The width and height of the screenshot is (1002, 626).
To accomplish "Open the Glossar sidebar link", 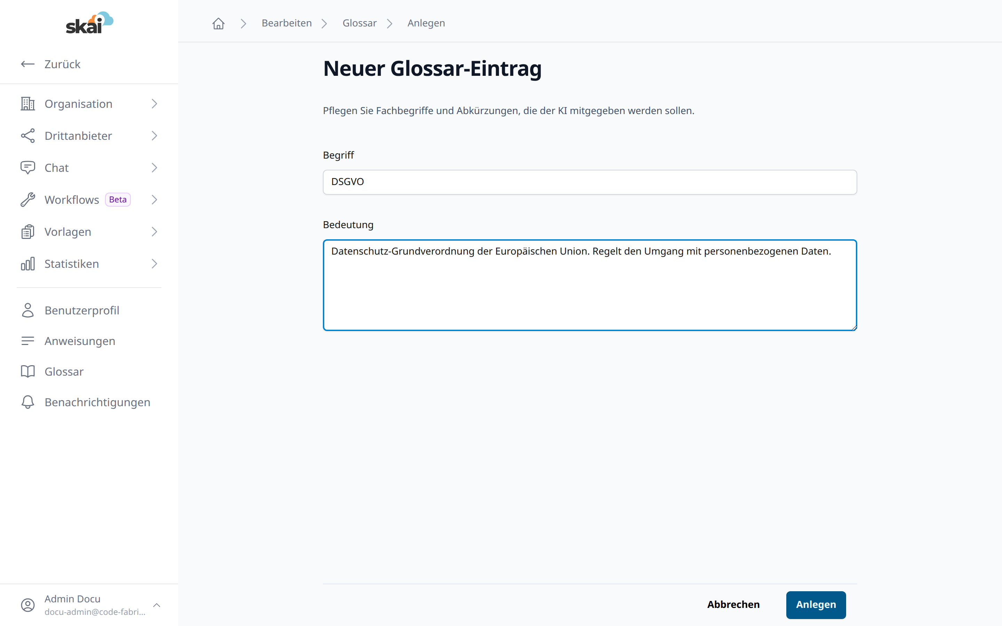I will click(89, 371).
